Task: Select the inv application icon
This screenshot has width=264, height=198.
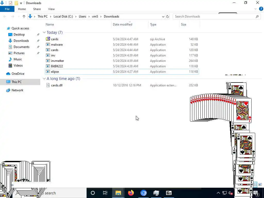Action: [48, 55]
